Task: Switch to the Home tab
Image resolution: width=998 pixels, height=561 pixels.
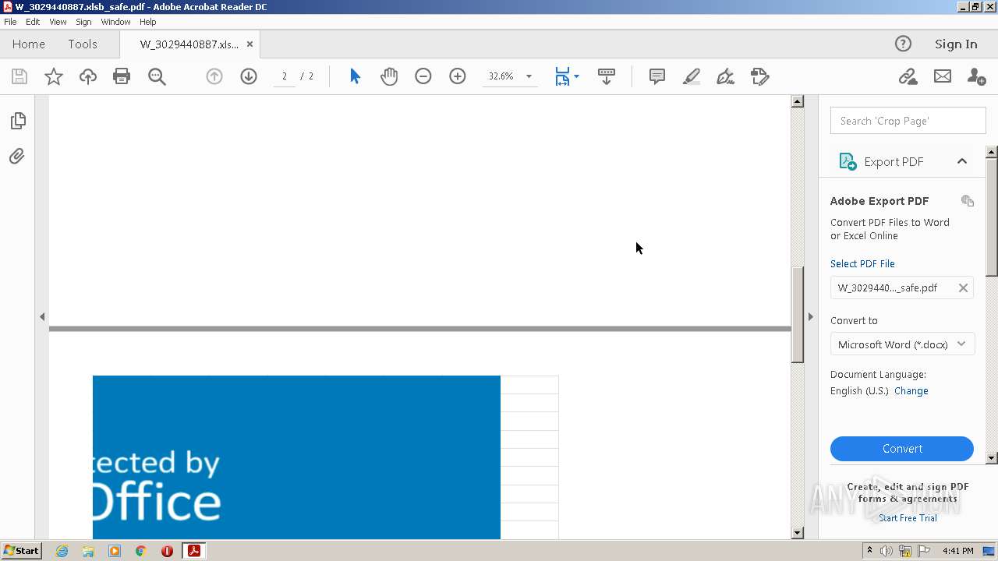Action: [x=29, y=44]
